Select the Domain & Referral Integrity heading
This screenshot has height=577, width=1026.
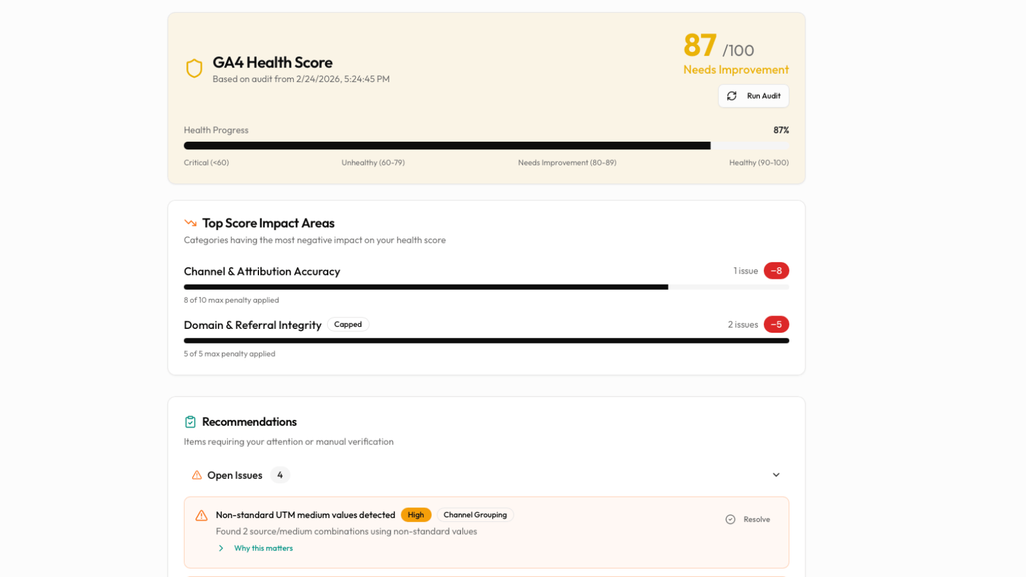tap(253, 325)
